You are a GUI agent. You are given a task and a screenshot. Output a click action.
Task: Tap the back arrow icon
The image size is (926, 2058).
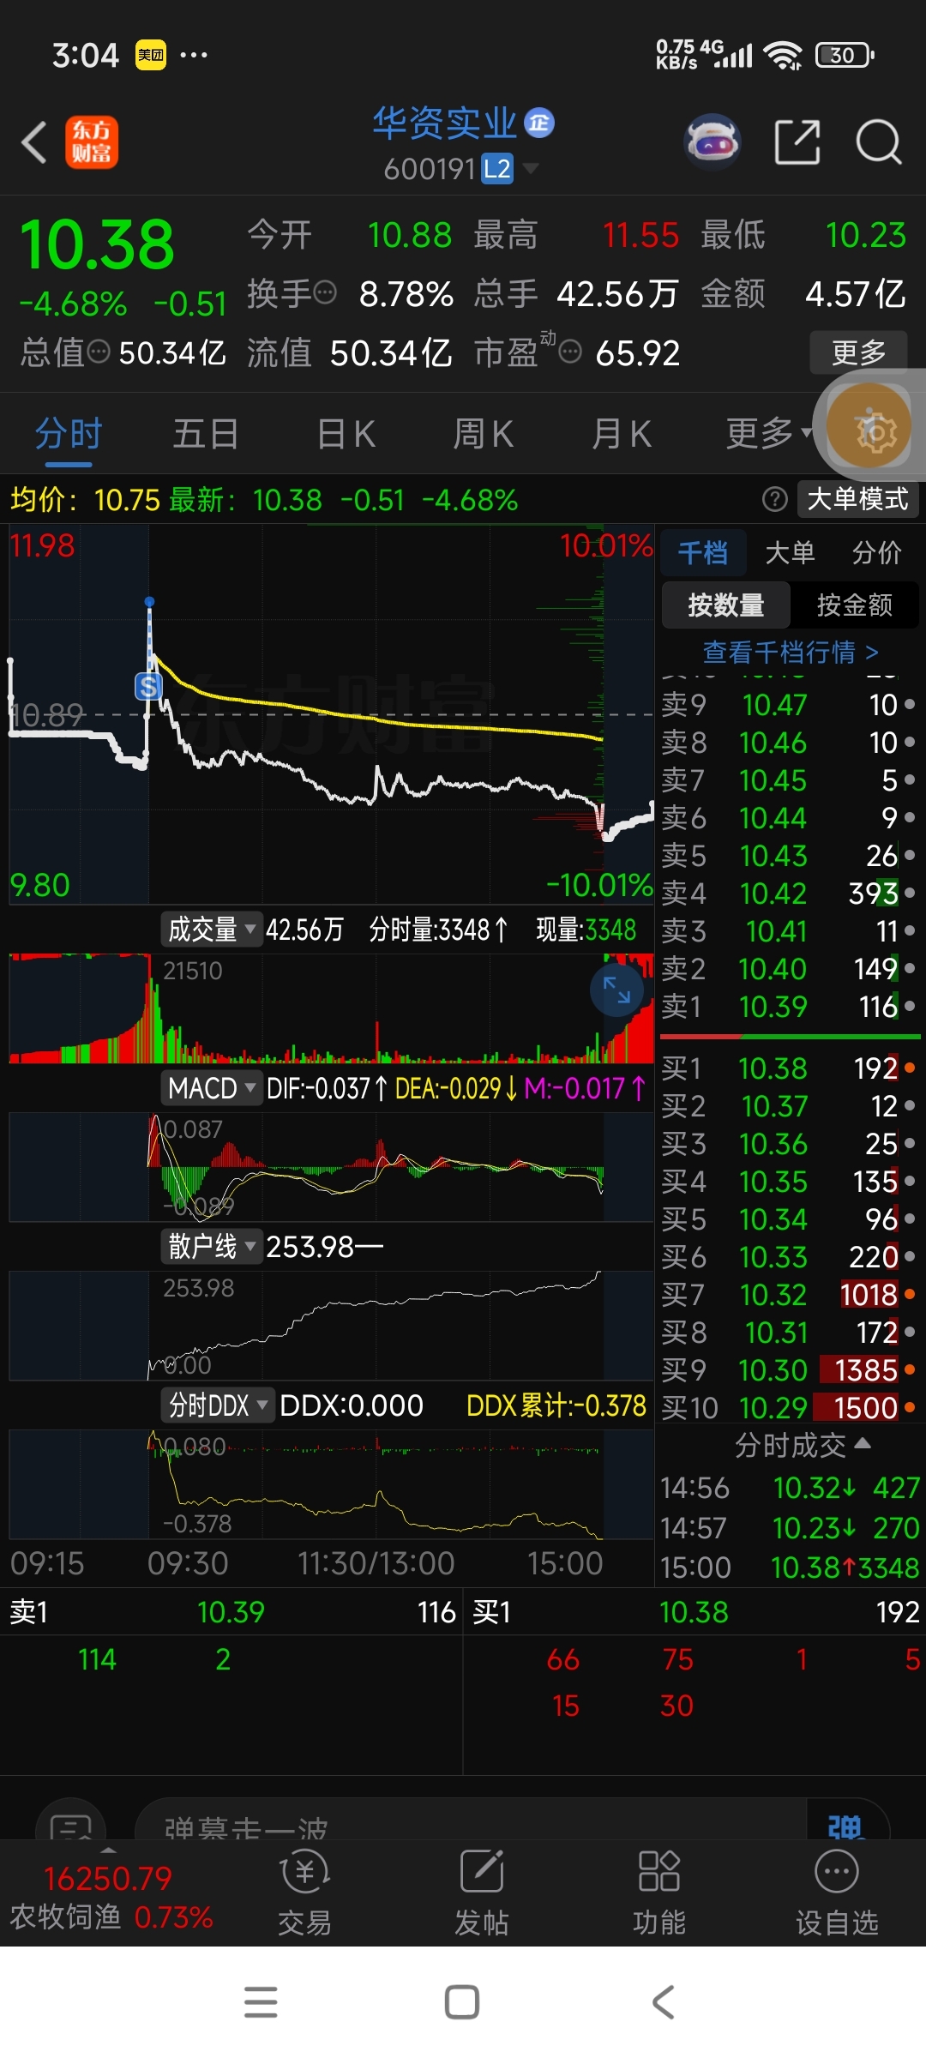(x=34, y=142)
